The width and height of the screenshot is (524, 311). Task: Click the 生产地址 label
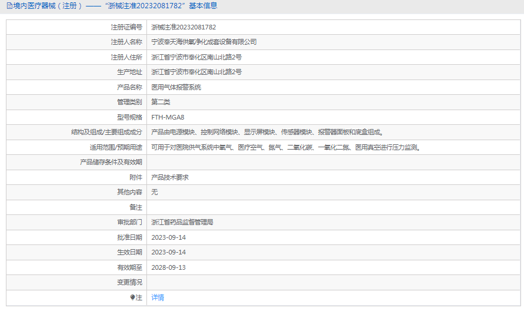click(129, 72)
